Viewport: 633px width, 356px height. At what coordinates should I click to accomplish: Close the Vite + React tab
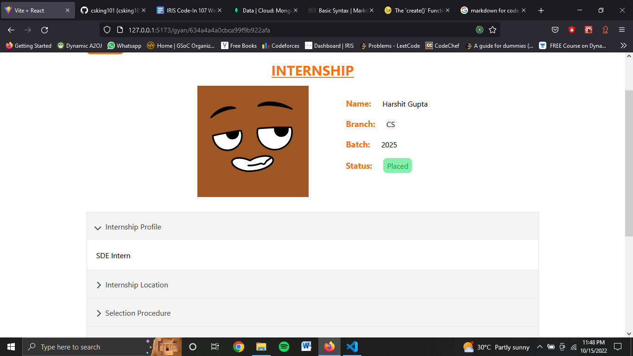pyautogui.click(x=68, y=10)
